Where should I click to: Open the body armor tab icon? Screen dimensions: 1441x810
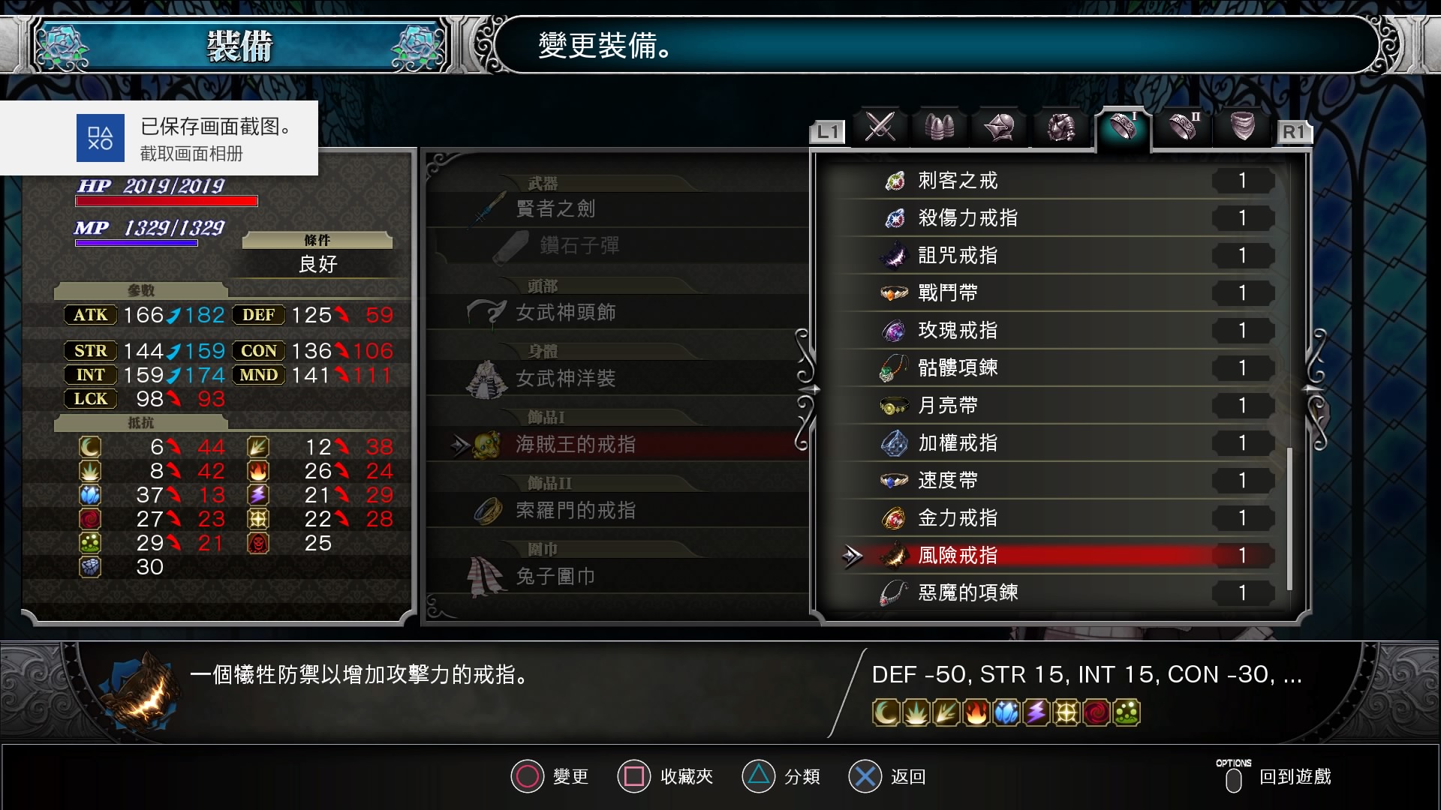[1061, 127]
